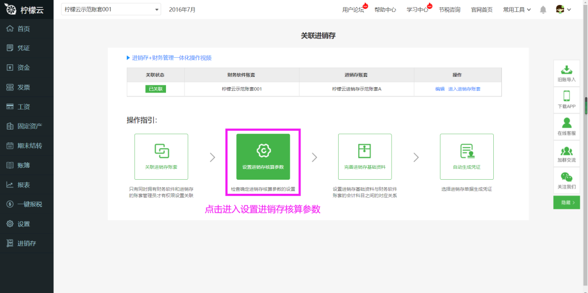
Task: Open the 资金 sidebar item
Action: (x=27, y=68)
